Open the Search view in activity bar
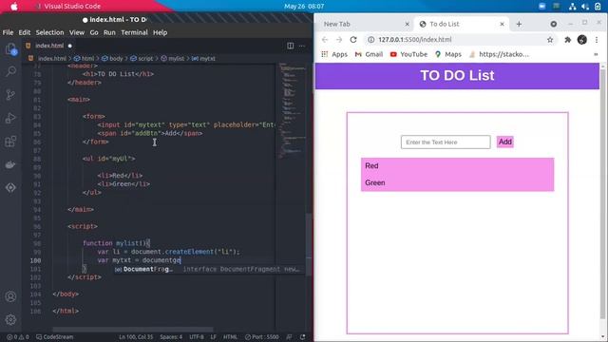Screen dimensions: 608x342 tap(10, 71)
